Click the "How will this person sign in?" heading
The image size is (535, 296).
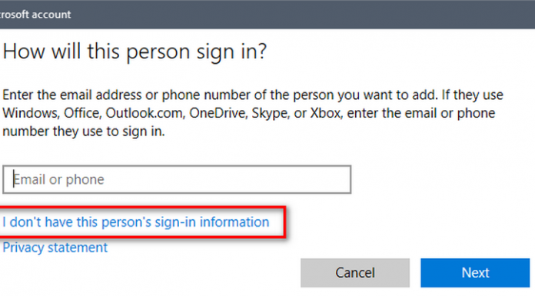tap(135, 52)
